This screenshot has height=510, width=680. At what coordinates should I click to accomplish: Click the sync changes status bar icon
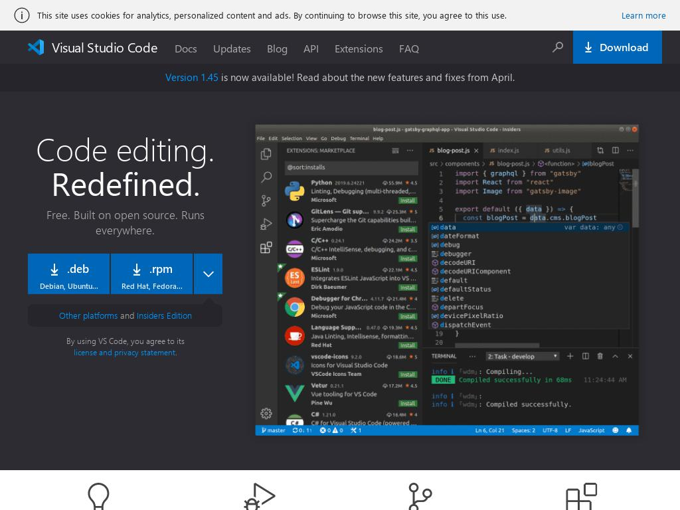(x=302, y=430)
